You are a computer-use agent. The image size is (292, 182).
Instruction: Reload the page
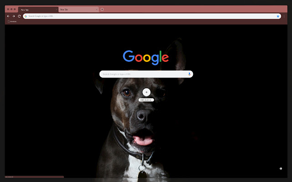tap(19, 16)
